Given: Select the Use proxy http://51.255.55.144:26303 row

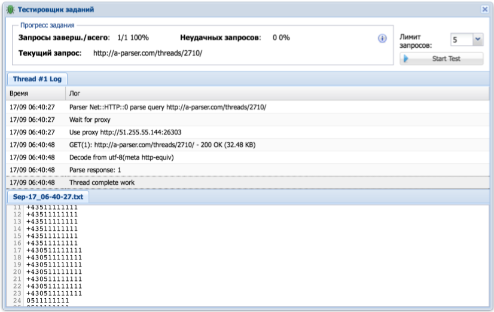Looking at the screenshot, I should [x=248, y=132].
